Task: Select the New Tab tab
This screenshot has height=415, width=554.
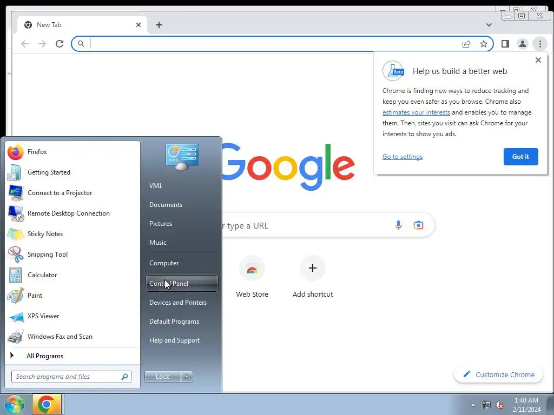Action: coord(82,25)
